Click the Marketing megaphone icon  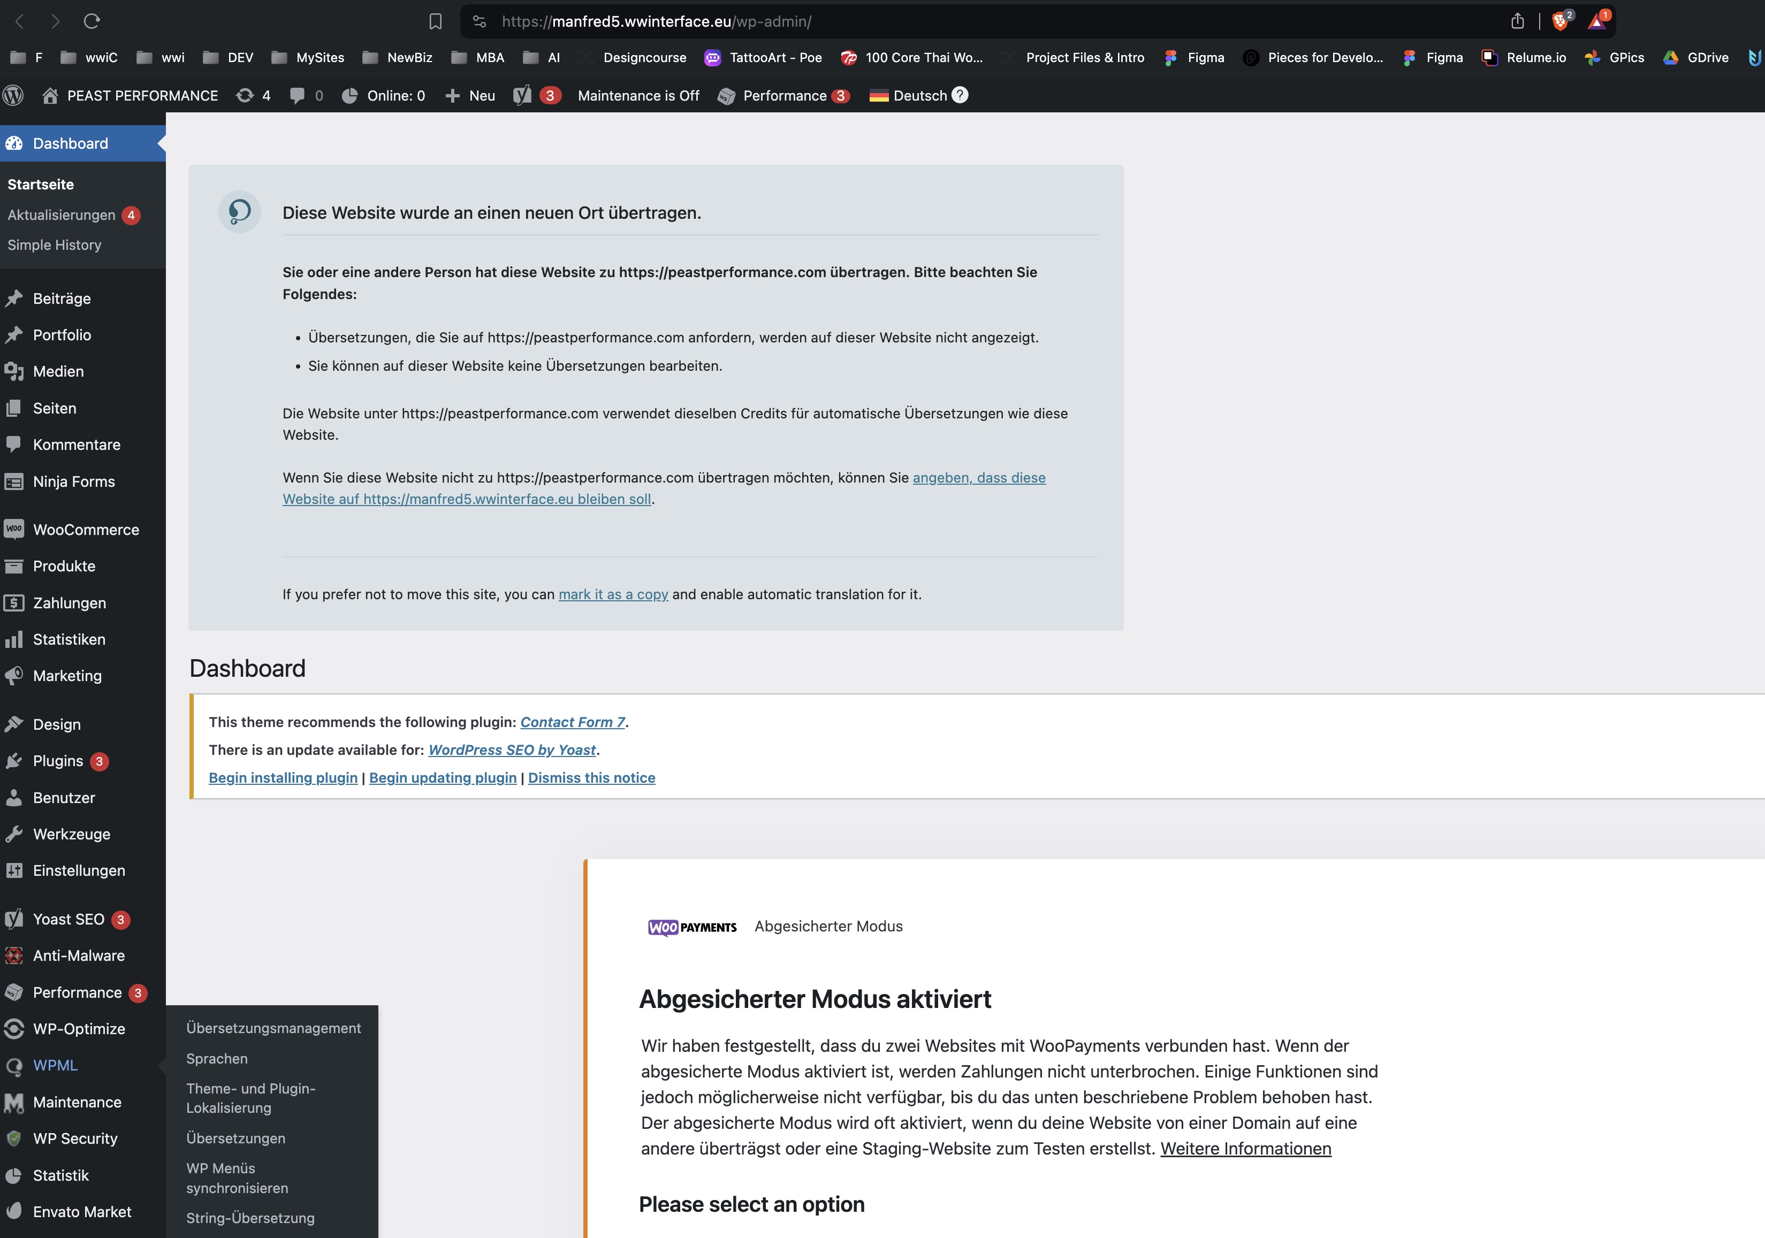(x=14, y=676)
